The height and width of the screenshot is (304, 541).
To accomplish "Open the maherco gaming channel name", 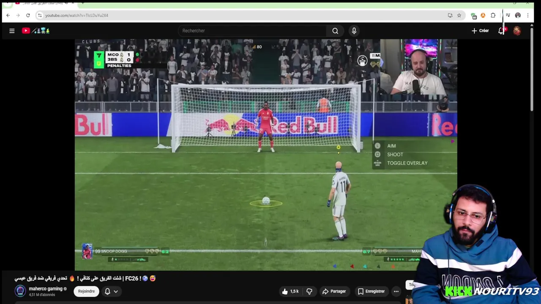I will (46, 289).
